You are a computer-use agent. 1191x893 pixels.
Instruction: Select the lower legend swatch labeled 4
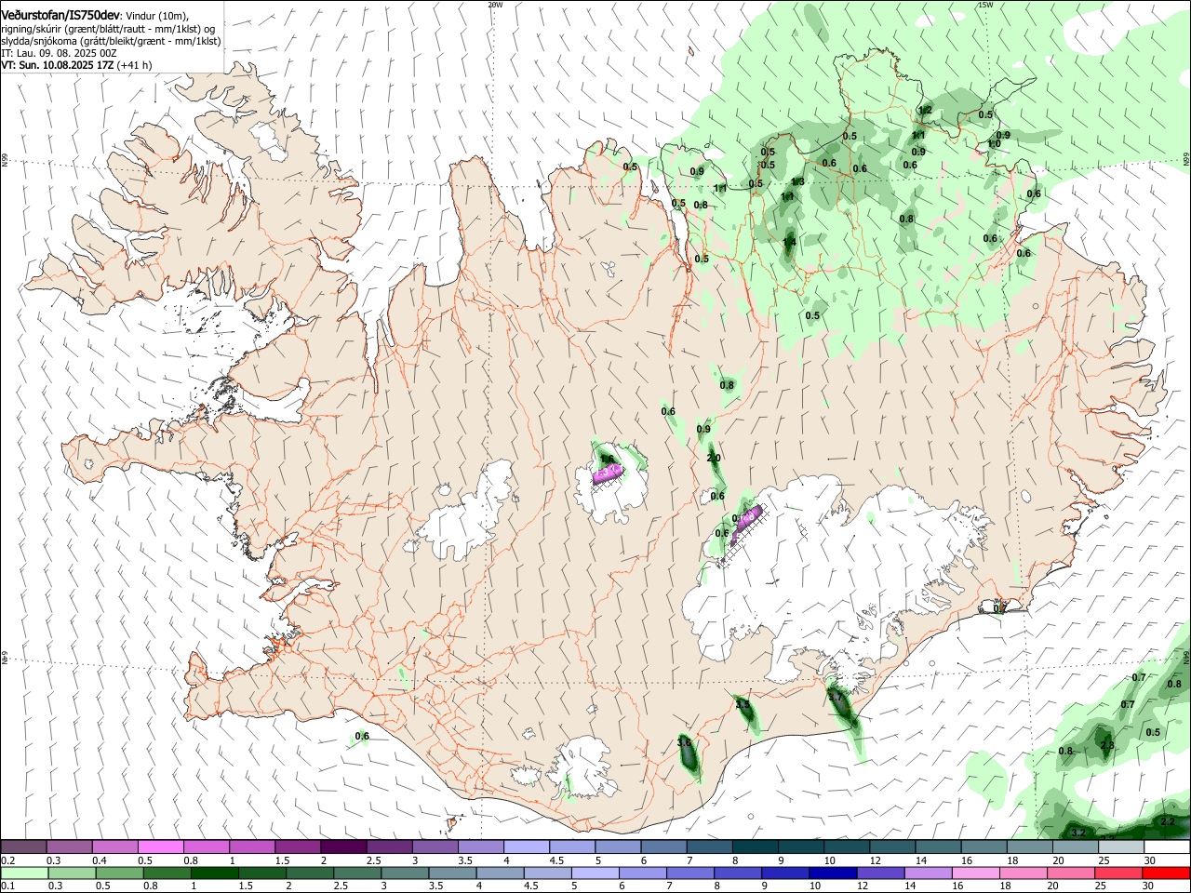tap(500, 873)
